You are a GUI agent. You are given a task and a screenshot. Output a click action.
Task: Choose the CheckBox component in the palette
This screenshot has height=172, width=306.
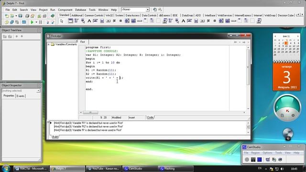[x=114, y=21]
